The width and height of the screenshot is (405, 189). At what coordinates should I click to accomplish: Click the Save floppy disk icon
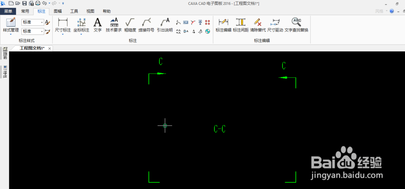click(x=25, y=3)
